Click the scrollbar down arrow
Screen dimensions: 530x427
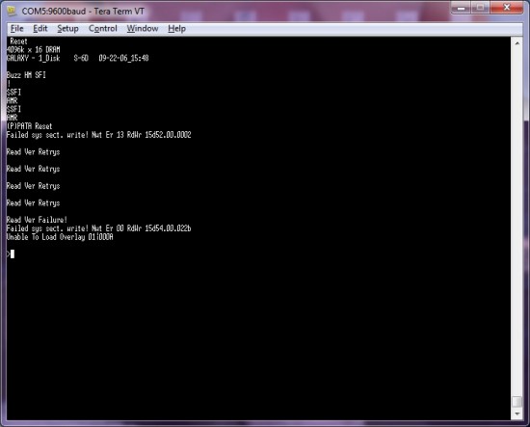(x=517, y=414)
